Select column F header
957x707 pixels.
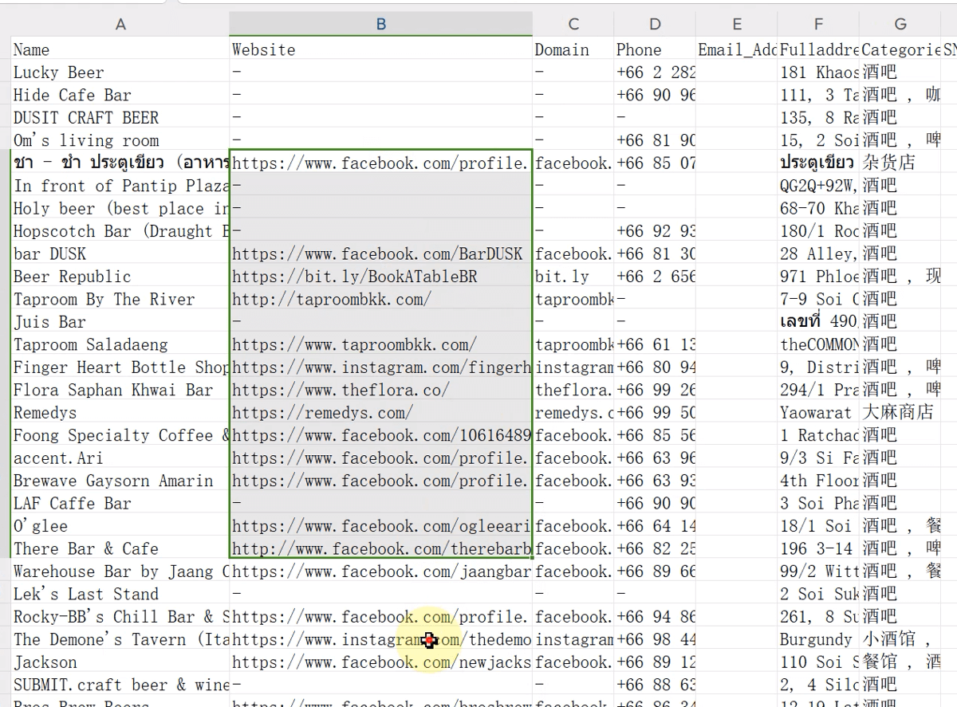tap(819, 25)
